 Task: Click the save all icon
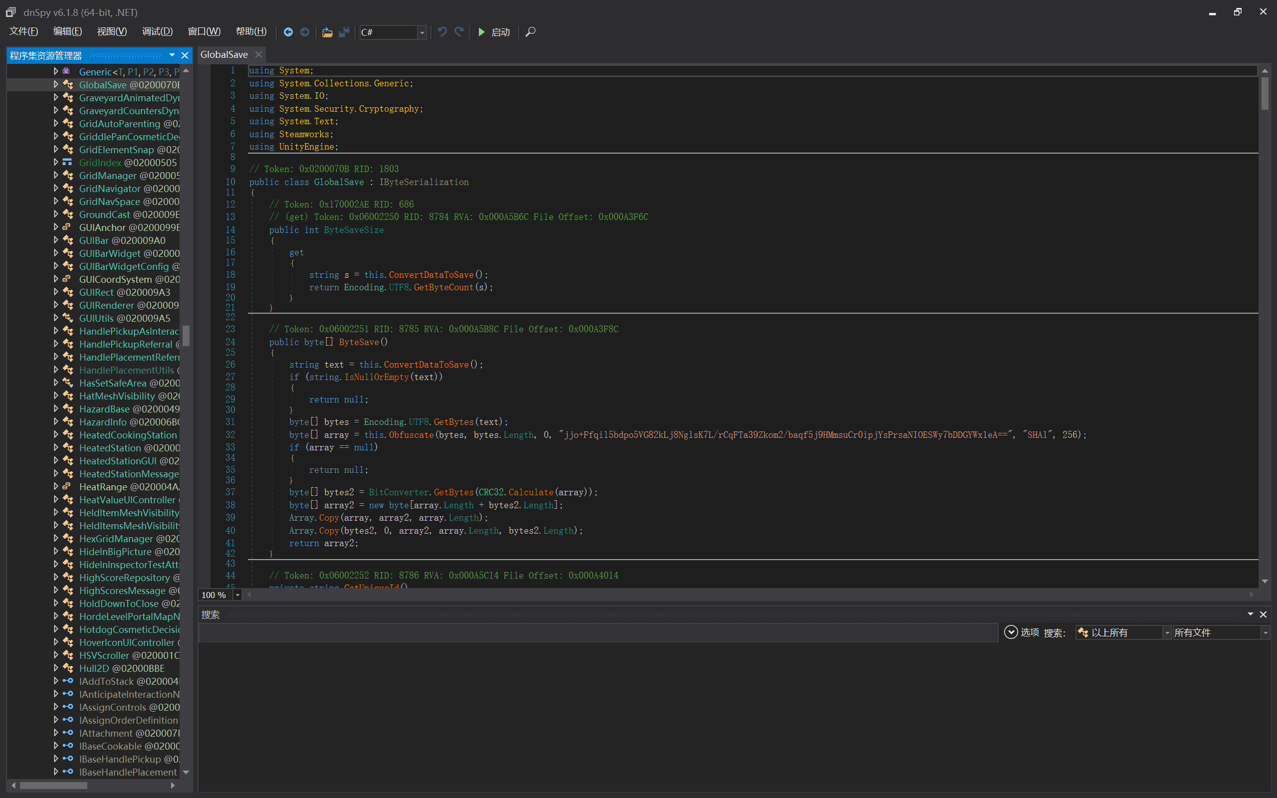click(x=344, y=32)
